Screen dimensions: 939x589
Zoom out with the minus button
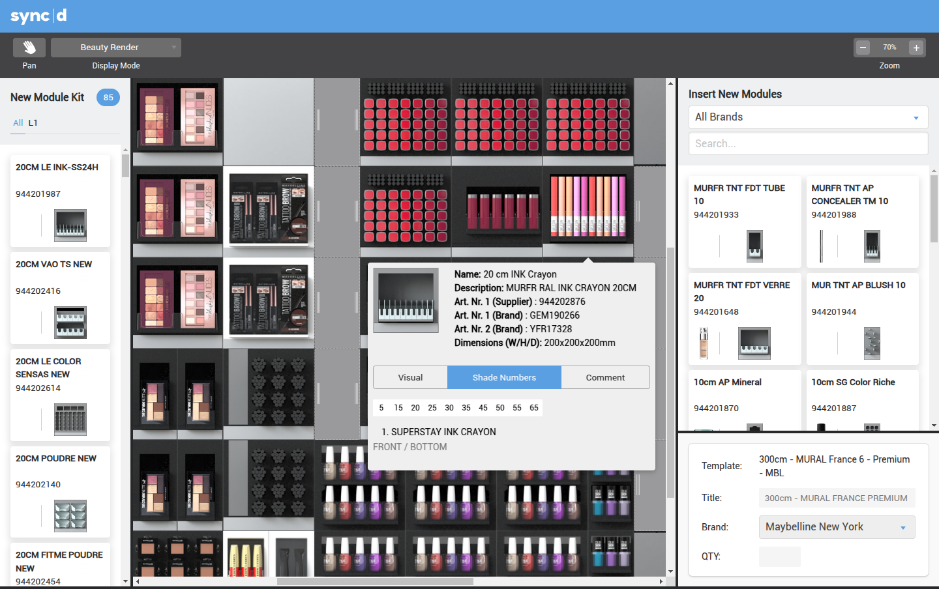coord(863,48)
